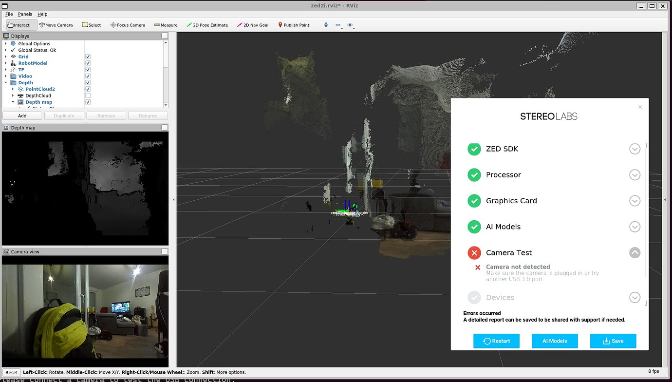Viewport: 672px width, 382px height.
Task: Open the eye views toolbar icon
Action: tap(350, 25)
